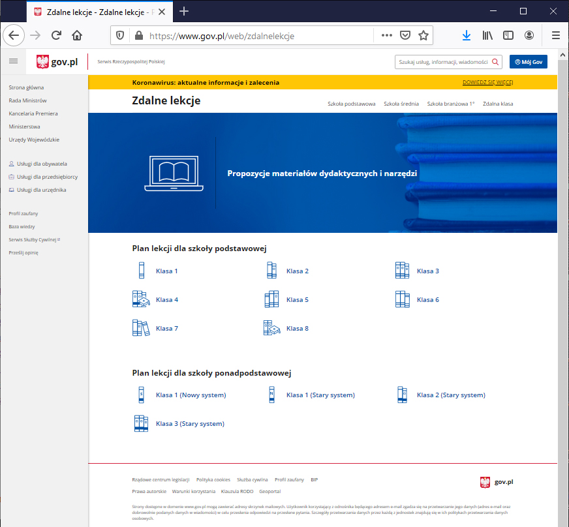Image resolution: width=569 pixels, height=527 pixels.
Task: Click the Klasa 8 books icon
Action: 271,328
